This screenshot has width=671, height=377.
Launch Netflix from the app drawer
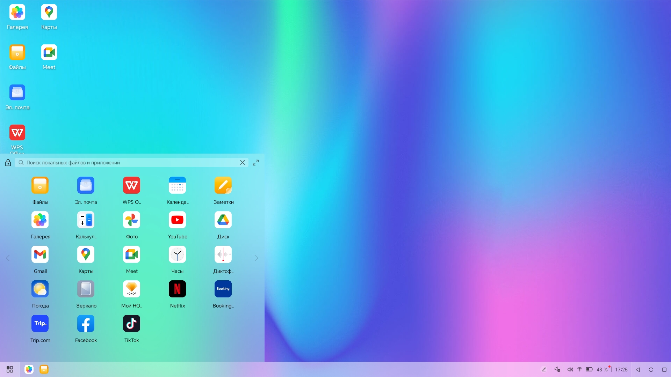click(177, 289)
